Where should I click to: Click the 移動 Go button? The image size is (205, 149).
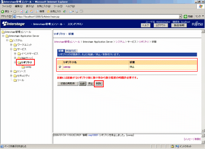pyautogui.click(x=188, y=16)
